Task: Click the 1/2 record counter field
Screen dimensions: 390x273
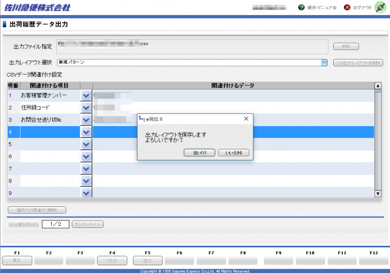Action: coord(56,224)
